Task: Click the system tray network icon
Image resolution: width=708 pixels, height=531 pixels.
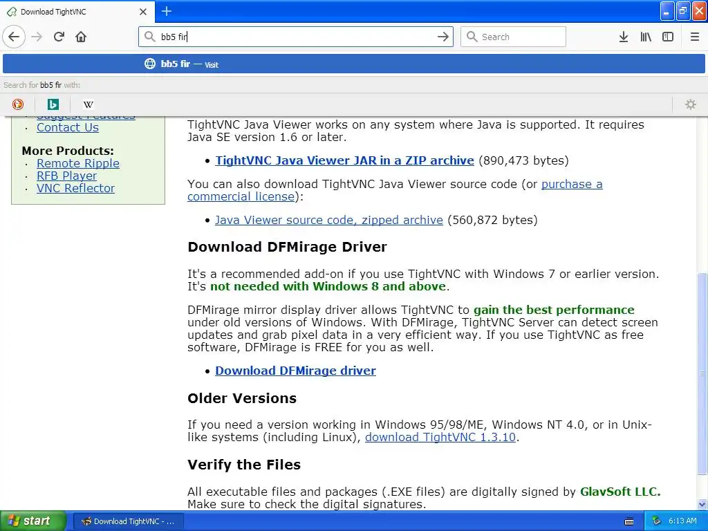Action: pyautogui.click(x=656, y=521)
